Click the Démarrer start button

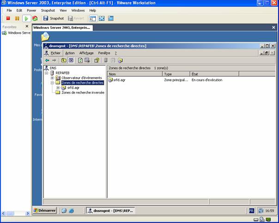pyautogui.click(x=45, y=211)
